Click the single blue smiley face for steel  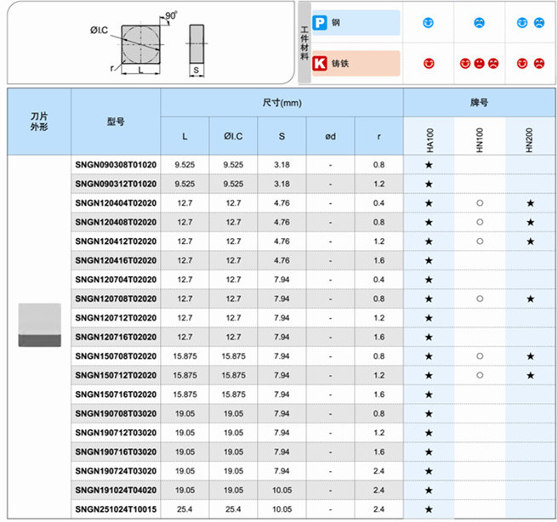pos(428,23)
